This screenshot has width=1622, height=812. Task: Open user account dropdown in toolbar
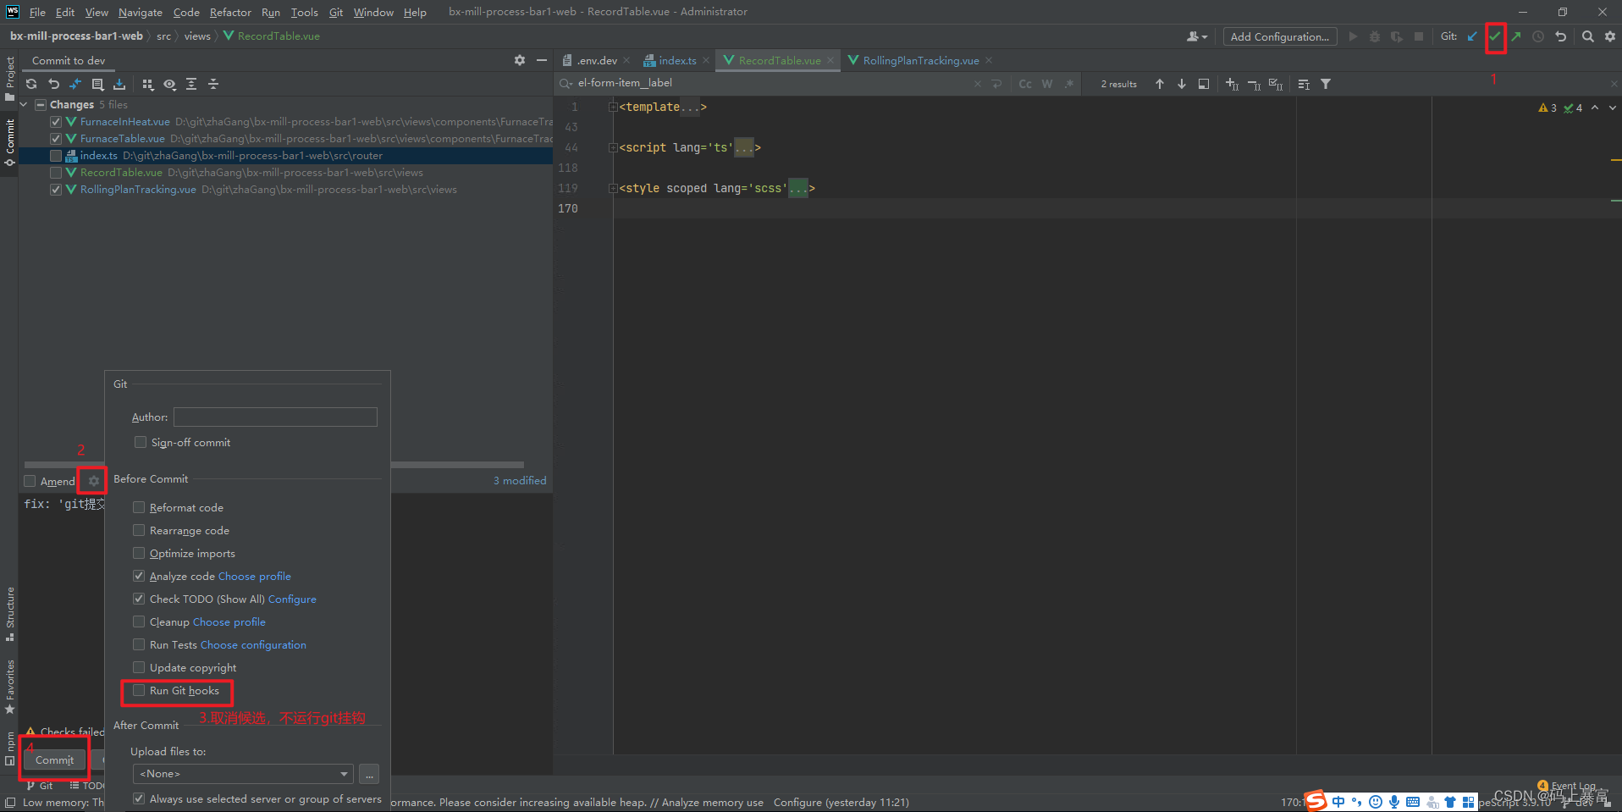click(1196, 36)
